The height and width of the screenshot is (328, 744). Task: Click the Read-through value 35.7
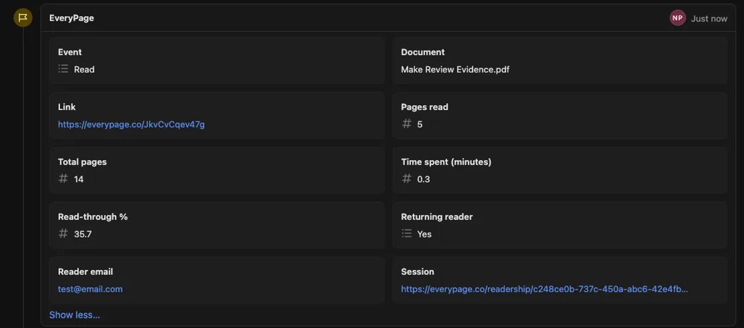[x=83, y=234]
